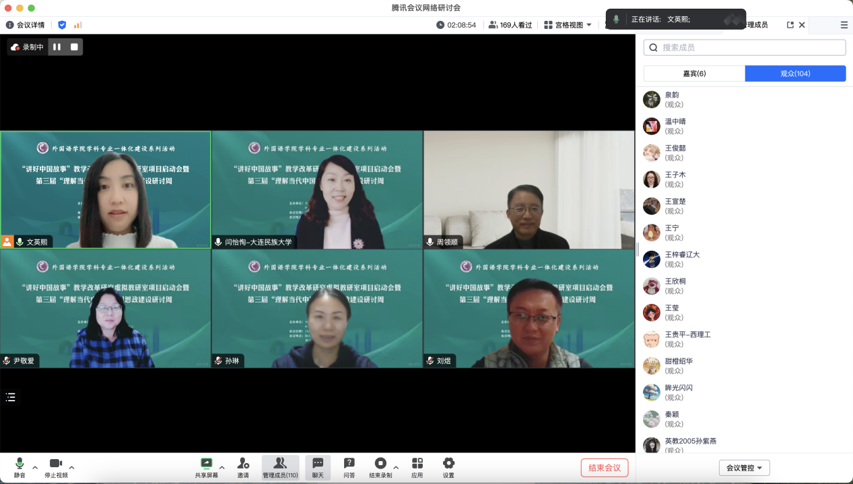Expand the 会议管控 dropdown
The height and width of the screenshot is (484, 853).
tap(744, 468)
